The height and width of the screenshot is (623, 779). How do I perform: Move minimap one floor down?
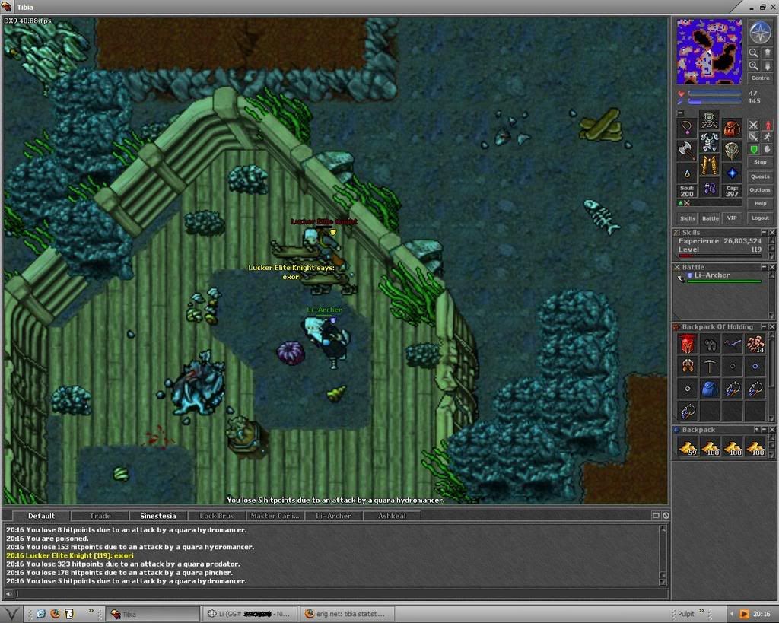point(767,65)
